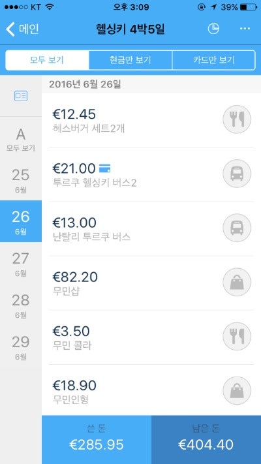
Task: Select 25 6월 in the date sidebar
Action: click(21, 179)
